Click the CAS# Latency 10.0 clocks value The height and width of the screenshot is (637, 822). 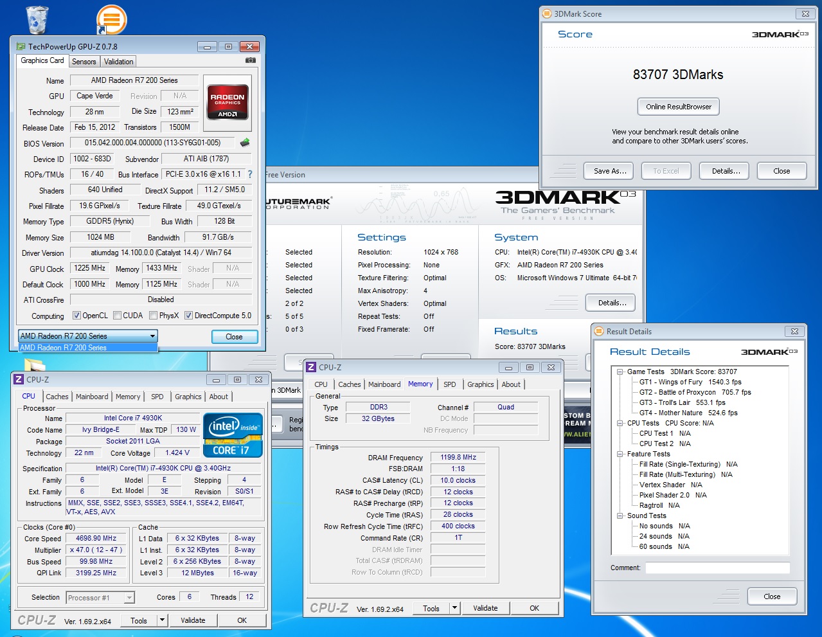click(458, 480)
